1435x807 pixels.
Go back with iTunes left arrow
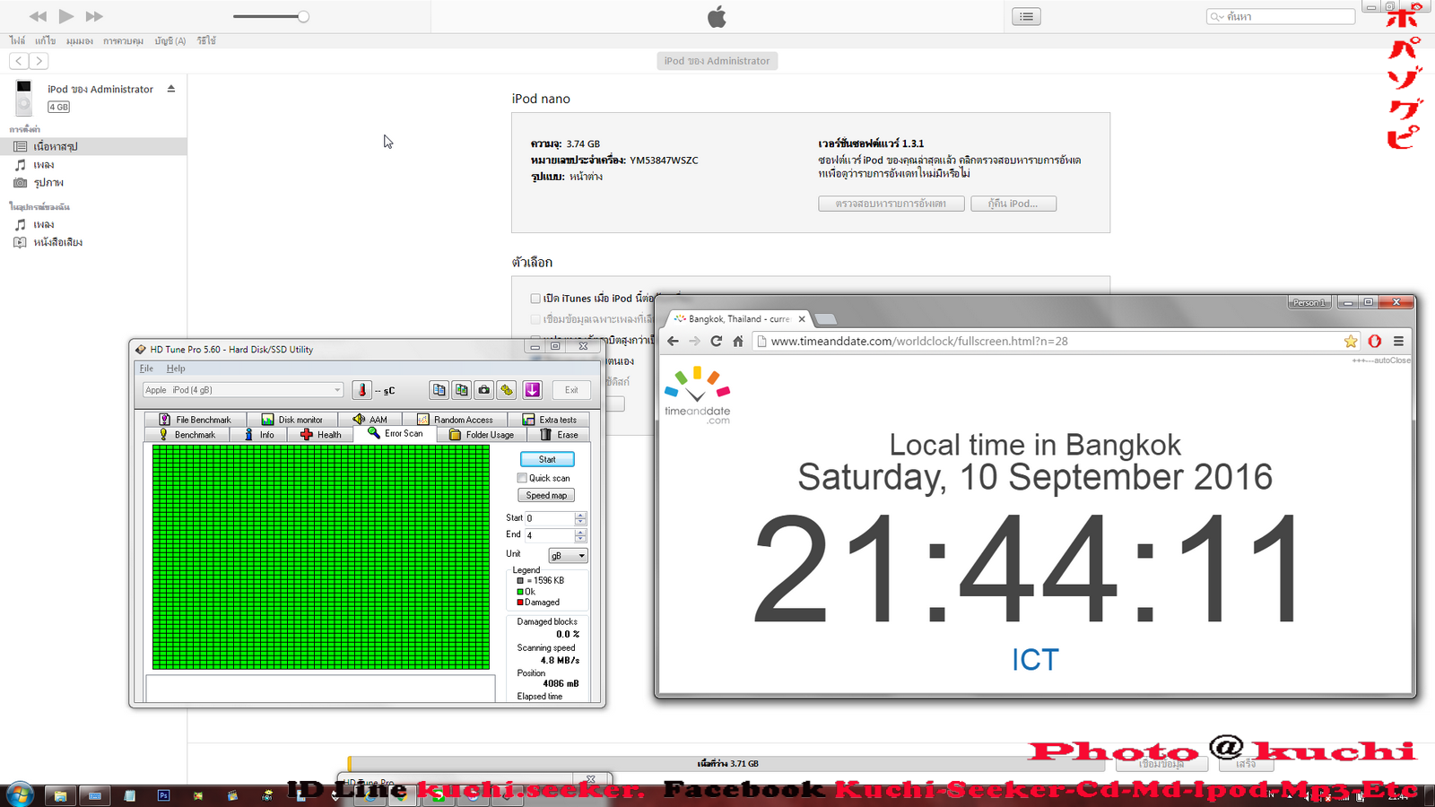(19, 61)
